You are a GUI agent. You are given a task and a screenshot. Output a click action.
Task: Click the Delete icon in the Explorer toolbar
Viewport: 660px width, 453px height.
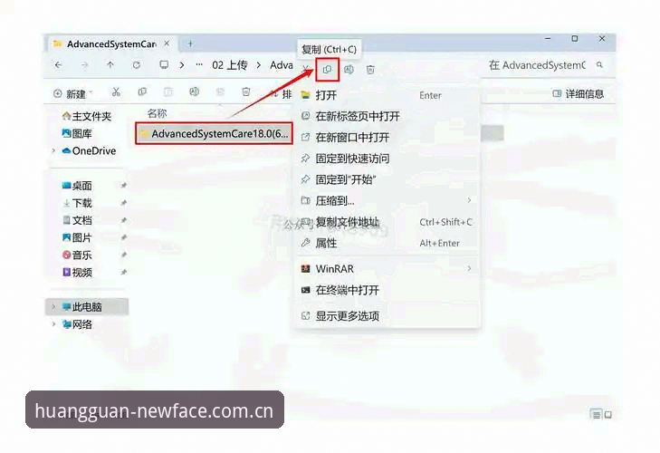(x=246, y=92)
